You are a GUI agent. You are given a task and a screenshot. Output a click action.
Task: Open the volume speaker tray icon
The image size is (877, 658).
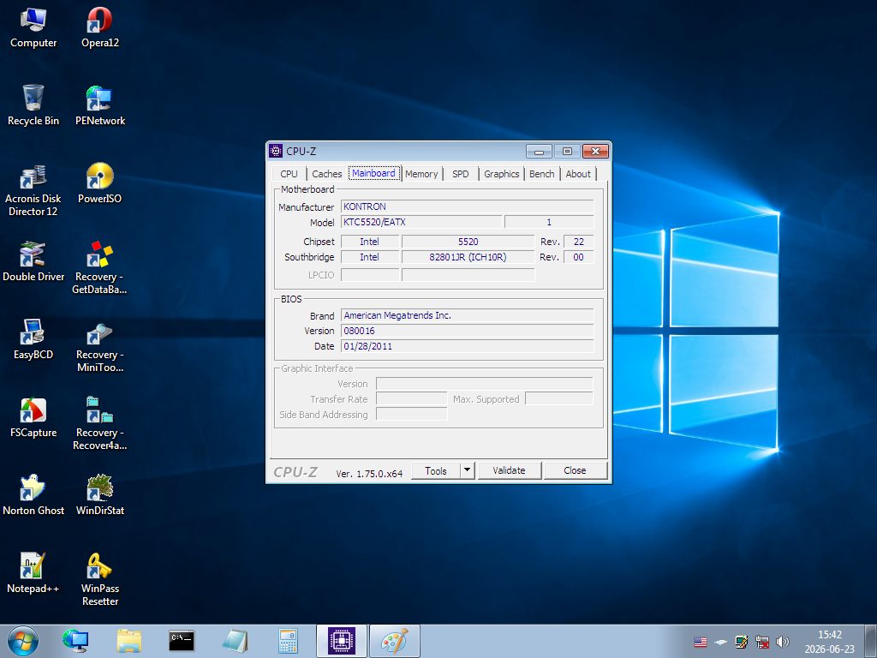783,642
